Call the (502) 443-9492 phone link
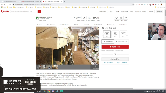Viewport: 166px width, 93px height. pyautogui.click(x=122, y=63)
